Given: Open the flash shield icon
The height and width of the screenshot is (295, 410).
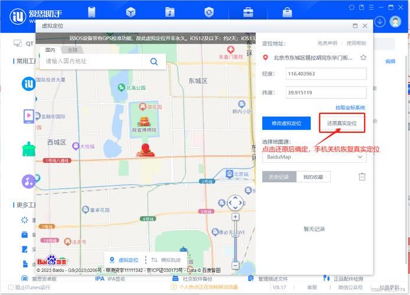Looking at the screenshot, I should [209, 12].
